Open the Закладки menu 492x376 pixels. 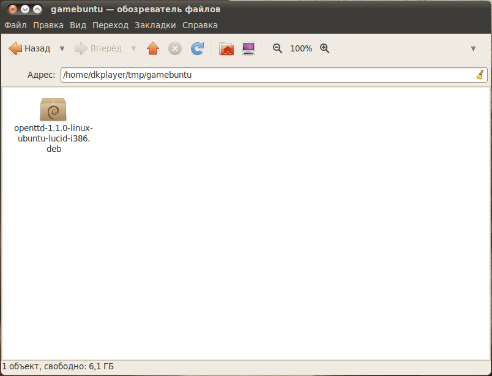(x=155, y=25)
